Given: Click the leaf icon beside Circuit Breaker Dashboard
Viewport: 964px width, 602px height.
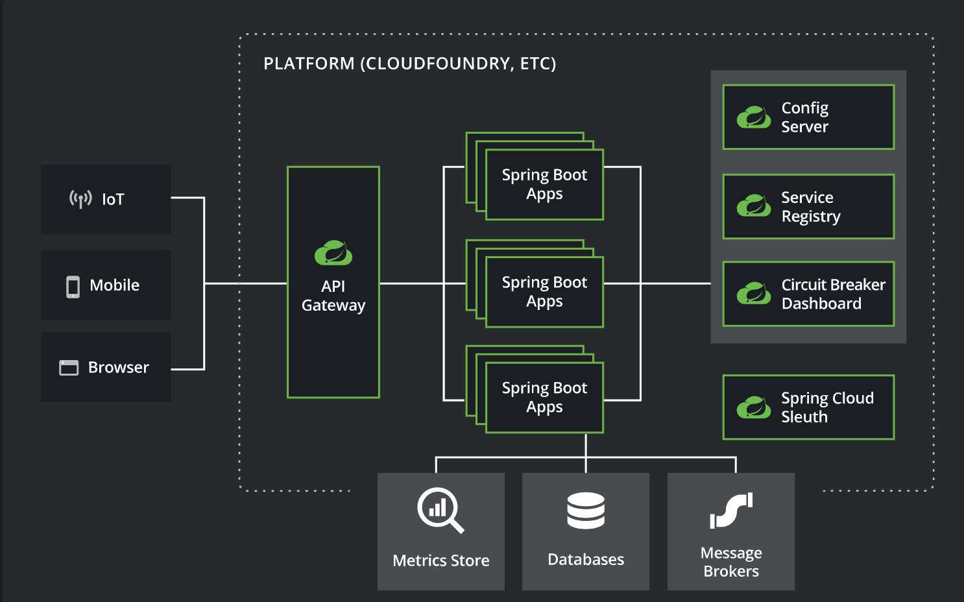Looking at the screenshot, I should pyautogui.click(x=754, y=293).
